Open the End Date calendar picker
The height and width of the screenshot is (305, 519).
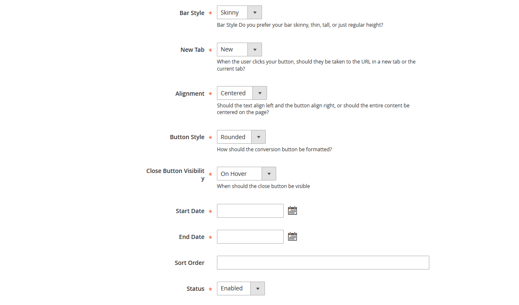(x=292, y=237)
